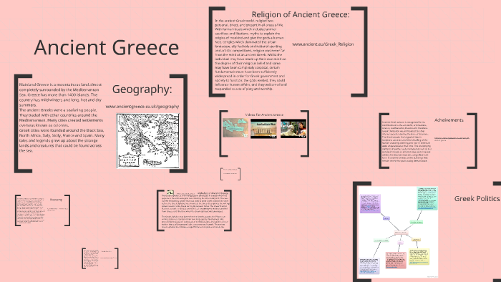
Task: Select the Acheivements body paragraph
Action: click(406, 141)
